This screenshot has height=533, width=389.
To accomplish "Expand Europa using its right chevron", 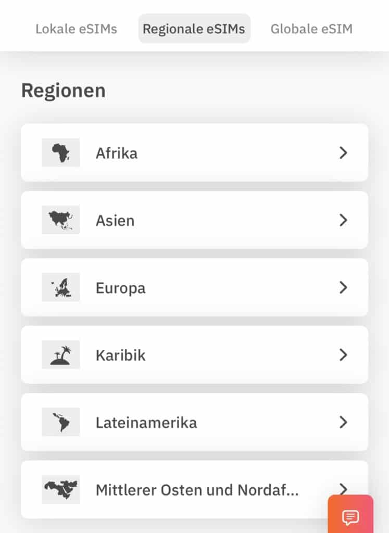I will [x=344, y=287].
